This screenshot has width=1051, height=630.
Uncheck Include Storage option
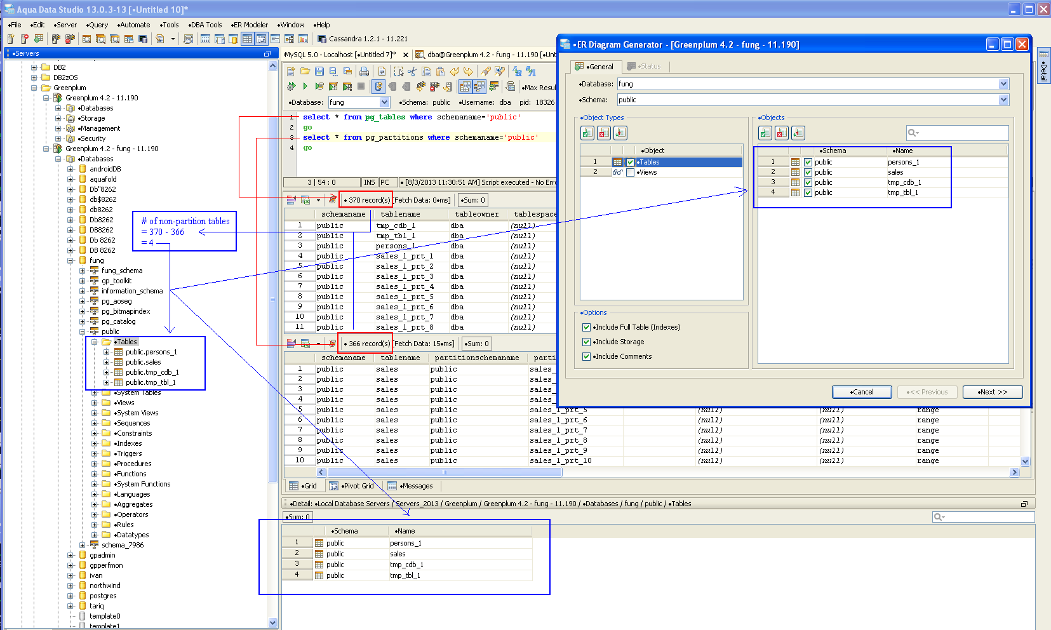pyautogui.click(x=586, y=342)
